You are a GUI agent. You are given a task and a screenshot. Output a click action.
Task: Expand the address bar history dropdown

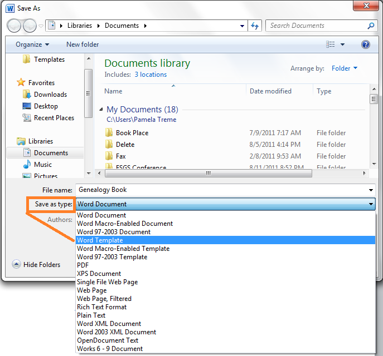pos(242,26)
